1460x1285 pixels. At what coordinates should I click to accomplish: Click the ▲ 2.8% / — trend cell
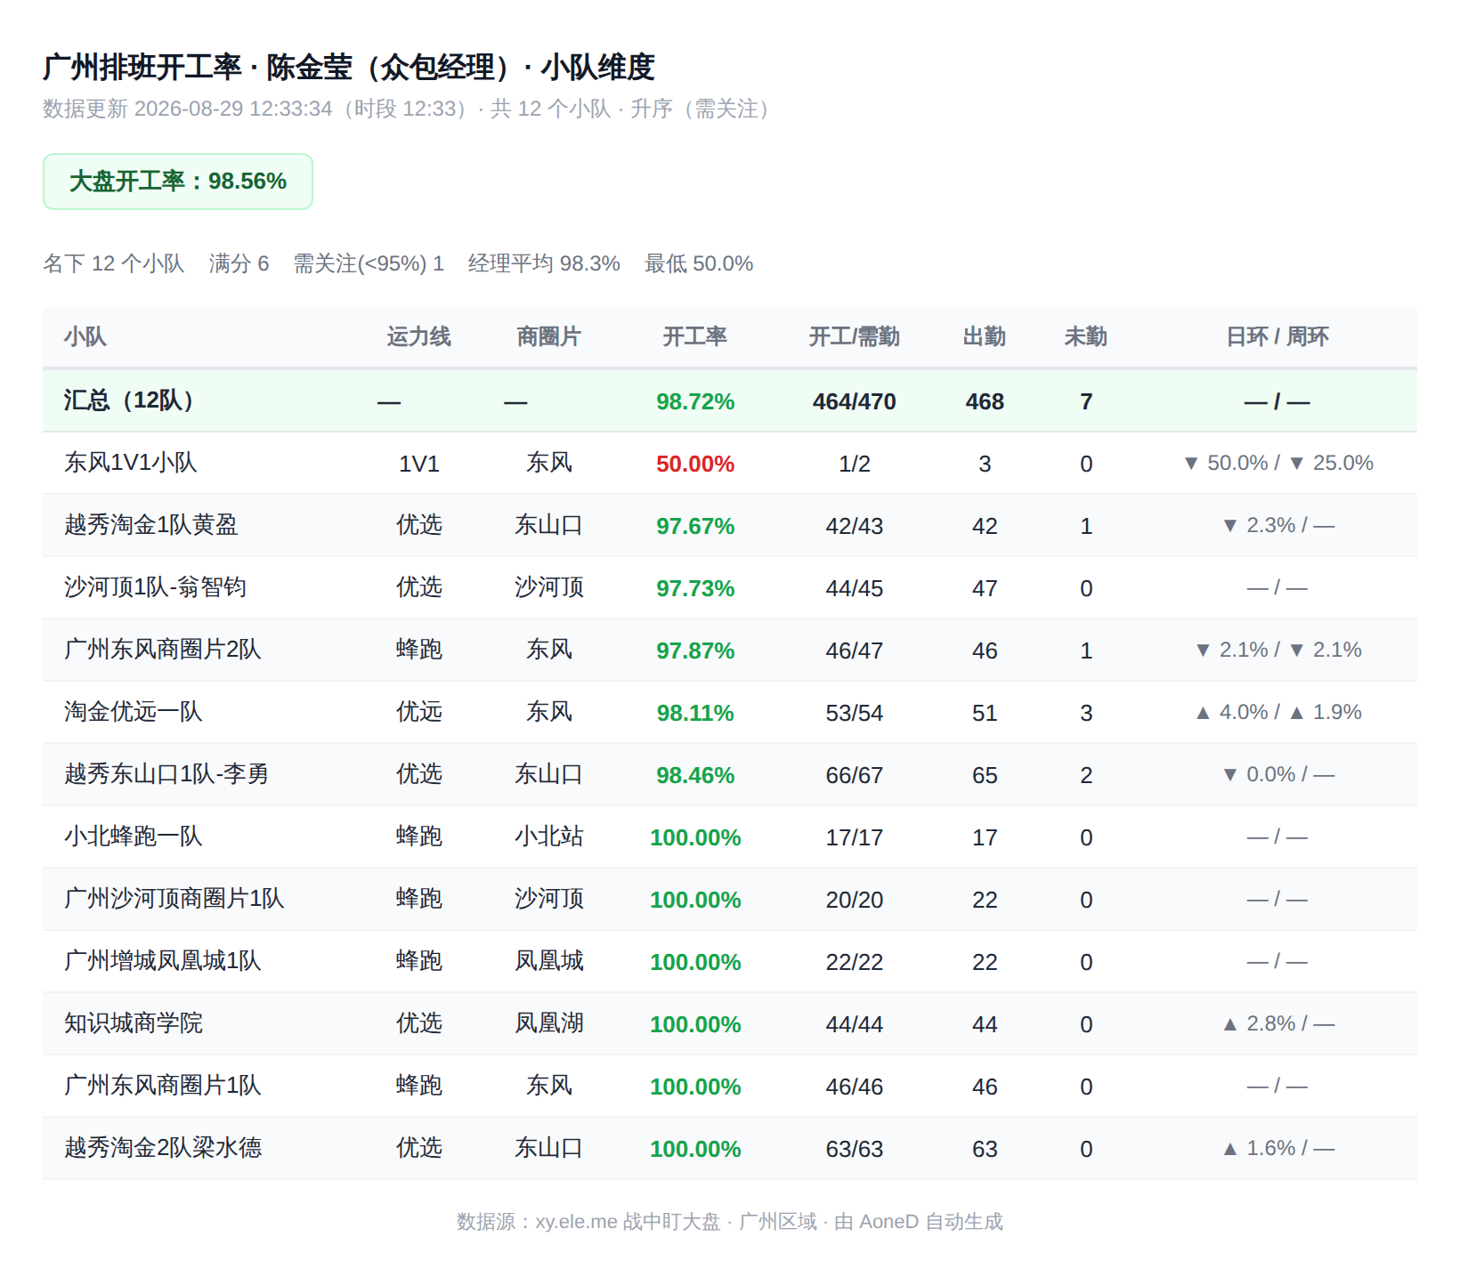pyautogui.click(x=1277, y=1023)
